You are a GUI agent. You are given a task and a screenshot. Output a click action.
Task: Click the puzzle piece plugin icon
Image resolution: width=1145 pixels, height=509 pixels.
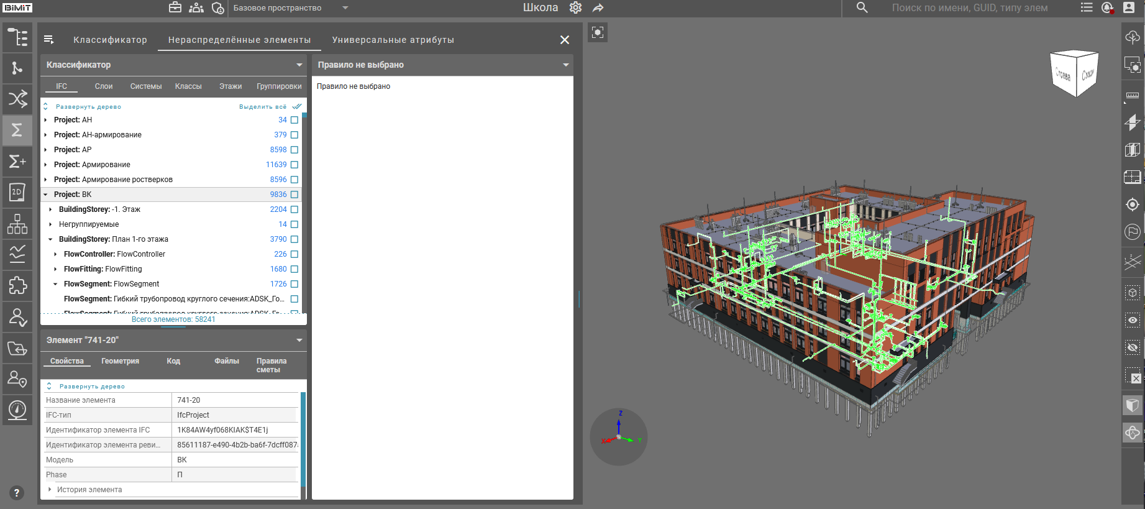pos(17,286)
